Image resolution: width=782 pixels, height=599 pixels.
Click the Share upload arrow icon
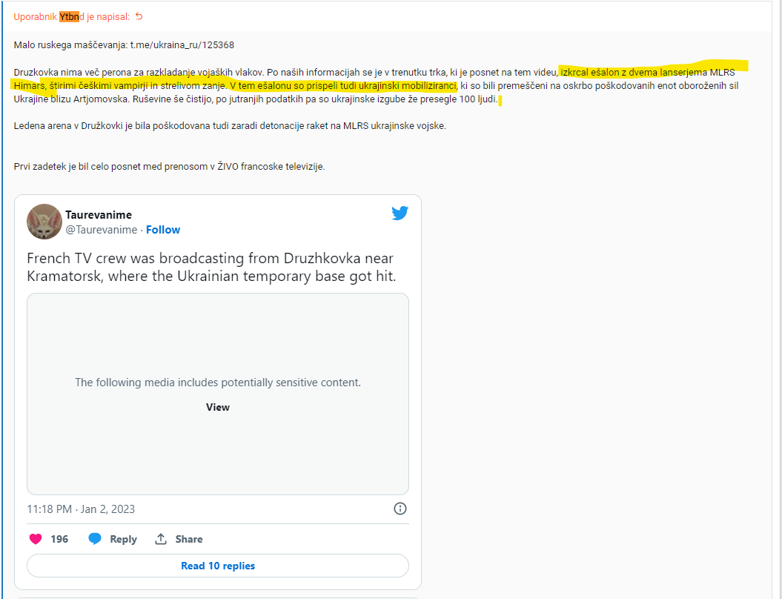point(161,539)
